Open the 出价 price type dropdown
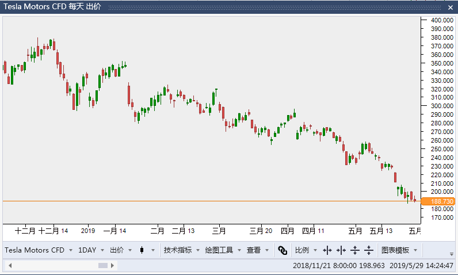Screen dimensions: 458x275 [121, 250]
